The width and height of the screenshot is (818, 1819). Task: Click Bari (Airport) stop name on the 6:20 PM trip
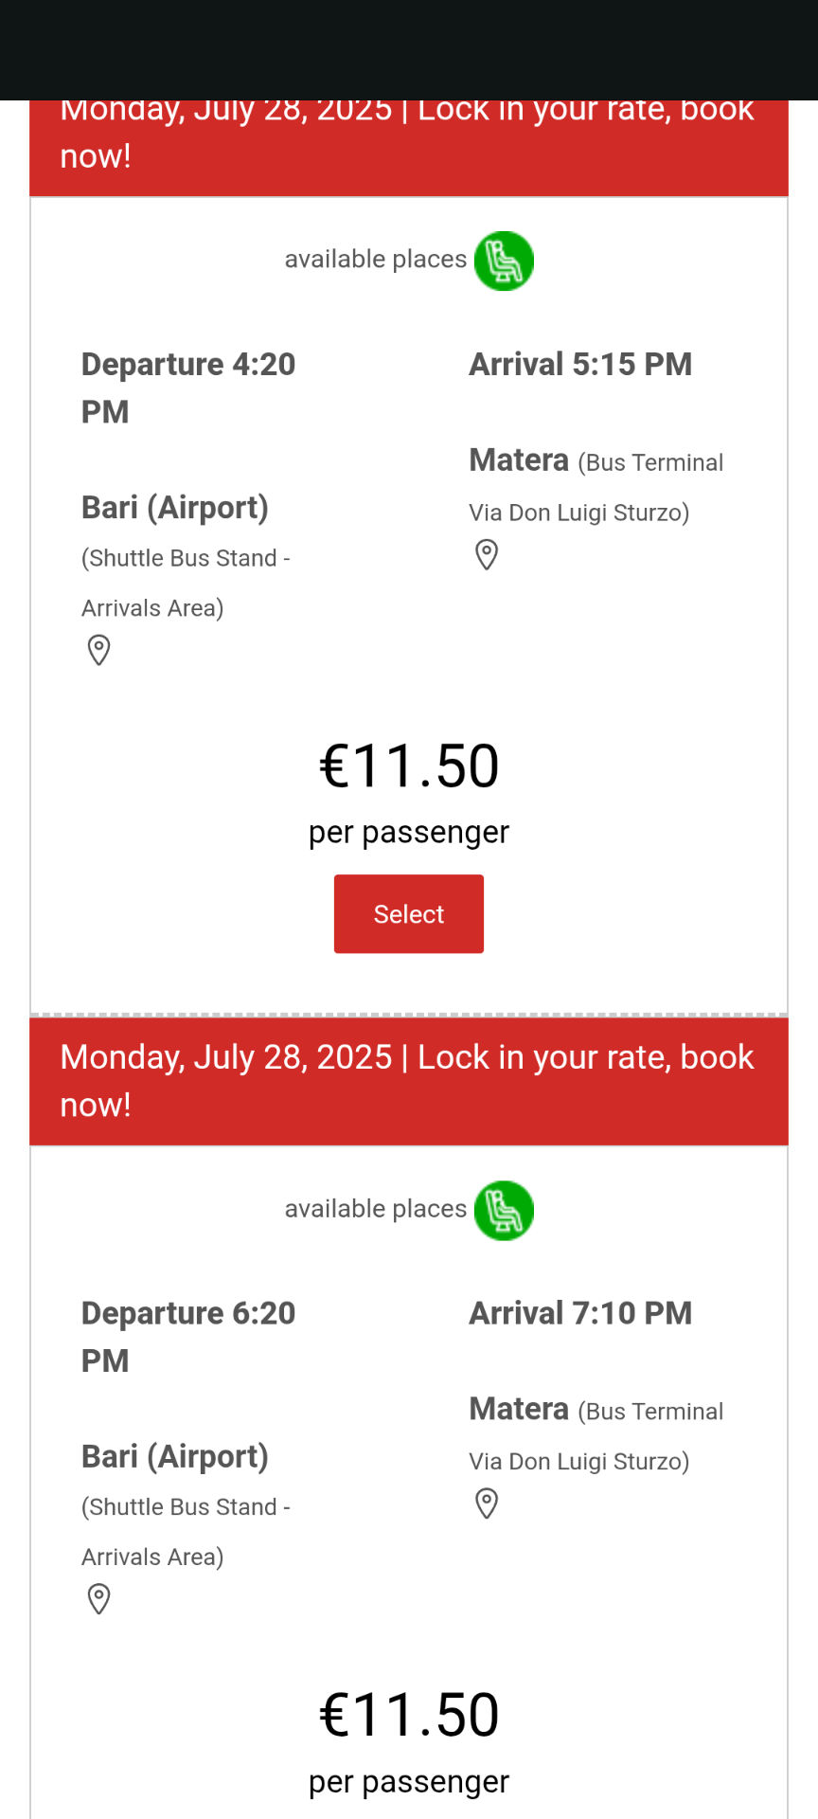pyautogui.click(x=175, y=1456)
